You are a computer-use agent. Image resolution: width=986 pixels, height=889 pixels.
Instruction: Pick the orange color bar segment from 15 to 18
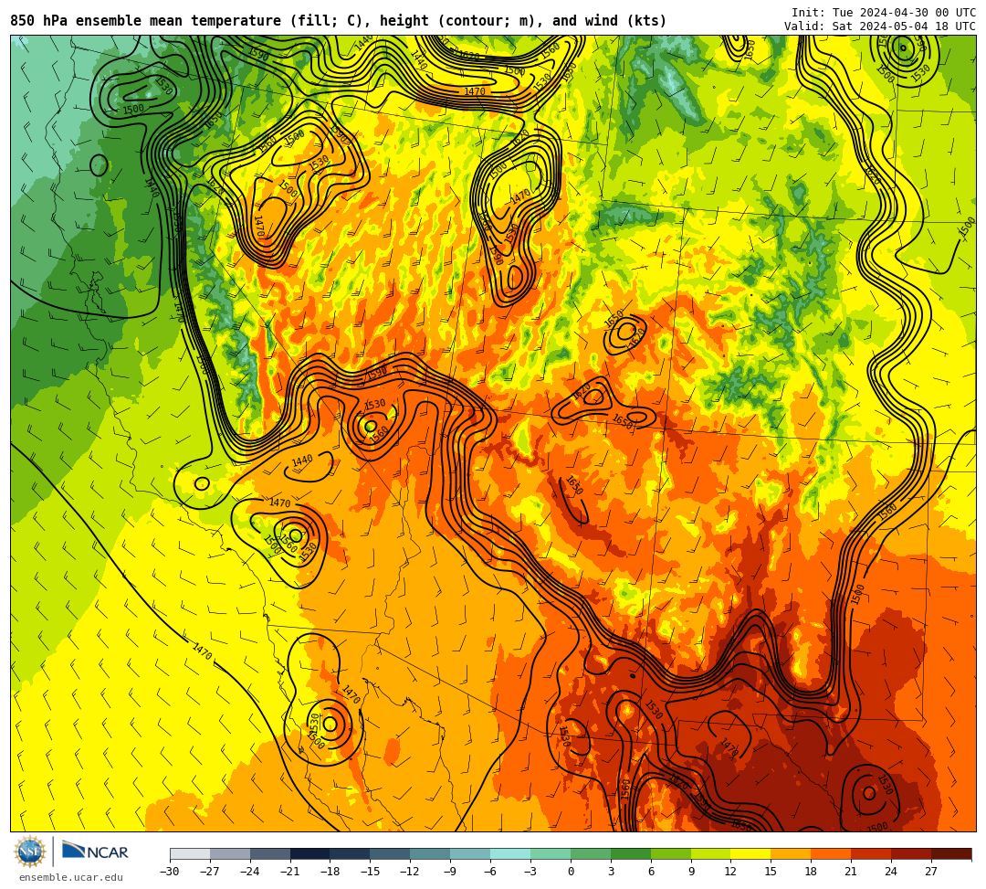(x=791, y=853)
